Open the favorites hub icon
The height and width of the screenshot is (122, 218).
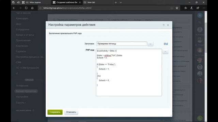pyautogui.click(x=186, y=8)
